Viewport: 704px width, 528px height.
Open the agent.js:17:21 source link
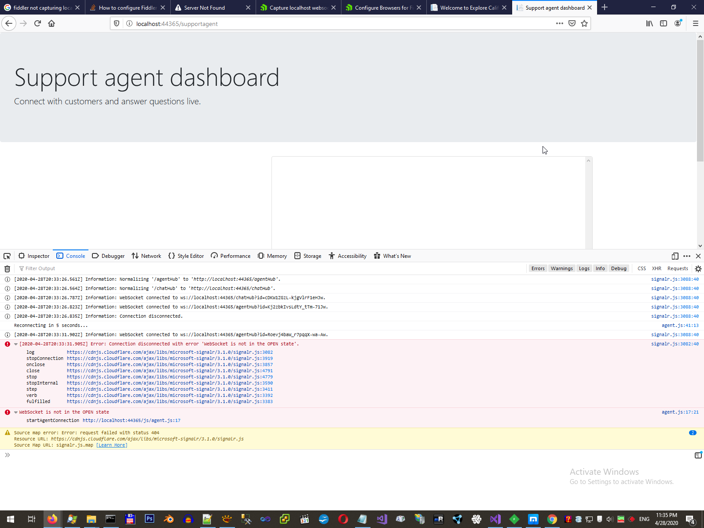[x=680, y=412]
